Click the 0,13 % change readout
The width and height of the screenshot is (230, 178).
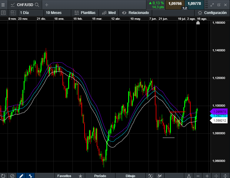(x=156, y=3)
